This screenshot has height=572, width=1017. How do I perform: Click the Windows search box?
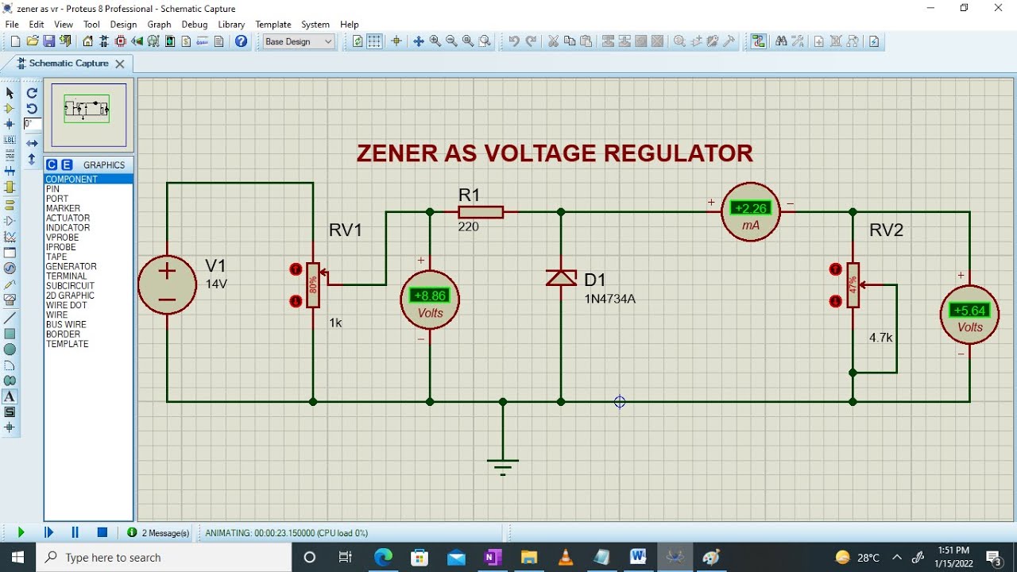(164, 558)
